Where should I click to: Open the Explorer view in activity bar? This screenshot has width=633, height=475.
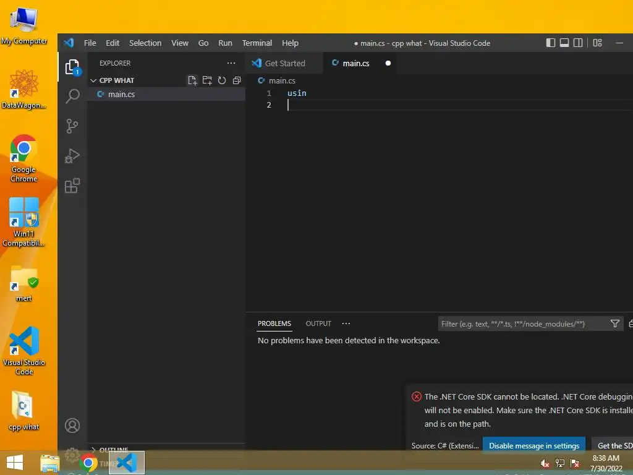[72, 67]
